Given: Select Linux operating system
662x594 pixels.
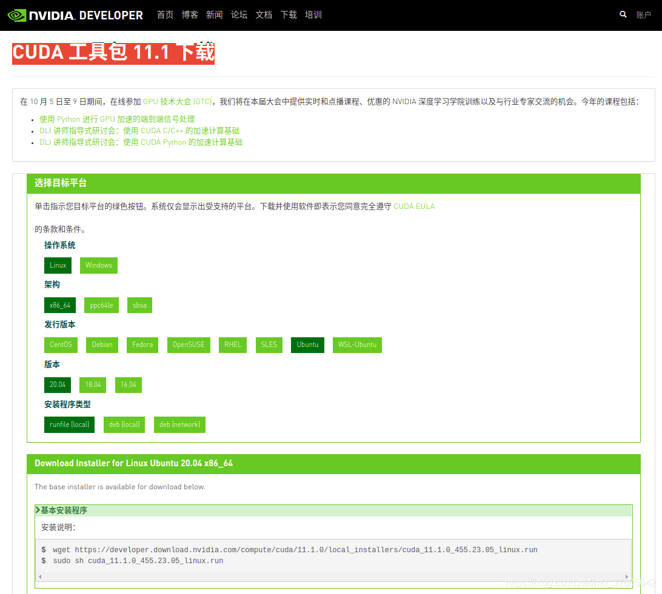Looking at the screenshot, I should point(58,265).
